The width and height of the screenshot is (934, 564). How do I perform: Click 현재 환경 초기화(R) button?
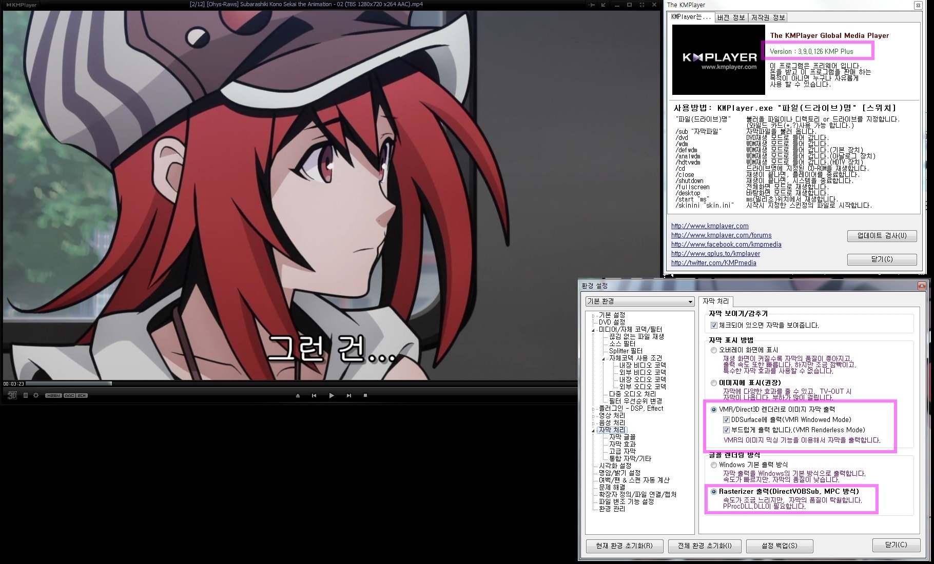point(625,546)
